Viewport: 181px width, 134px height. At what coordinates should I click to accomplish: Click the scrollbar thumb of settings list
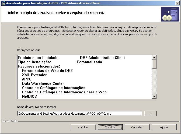[x=154, y=64]
